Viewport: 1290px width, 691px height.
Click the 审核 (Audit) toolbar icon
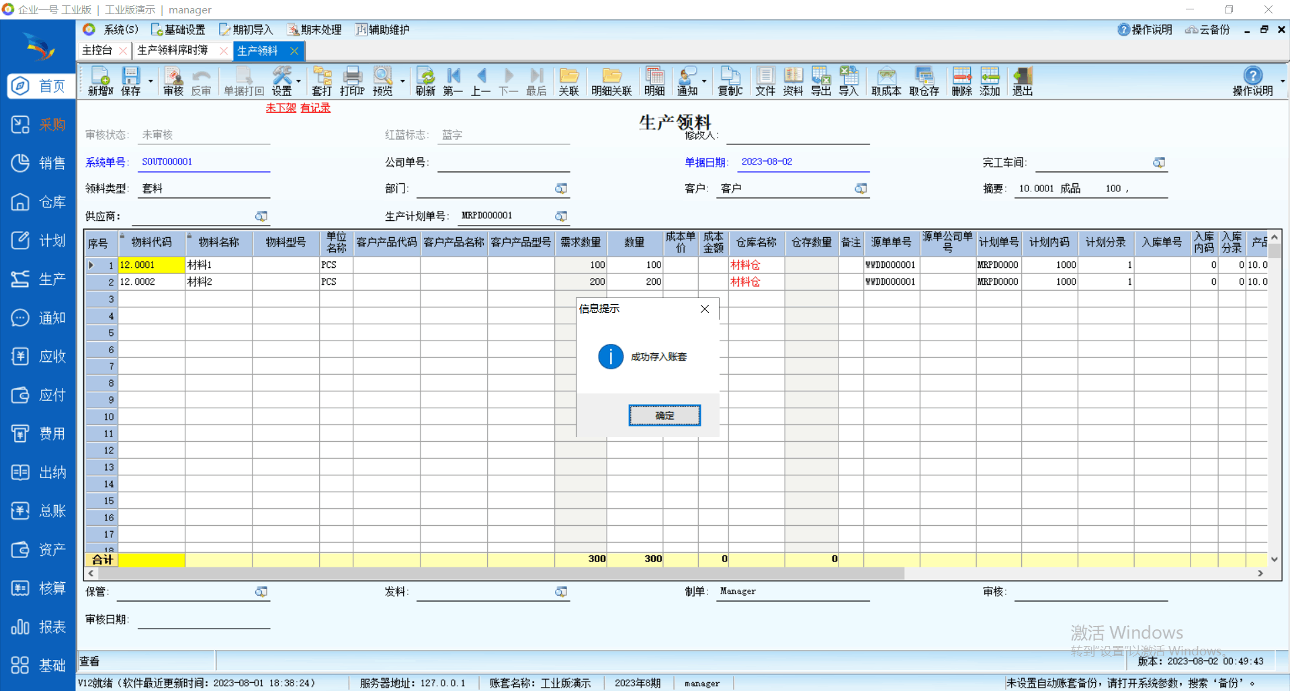point(173,81)
